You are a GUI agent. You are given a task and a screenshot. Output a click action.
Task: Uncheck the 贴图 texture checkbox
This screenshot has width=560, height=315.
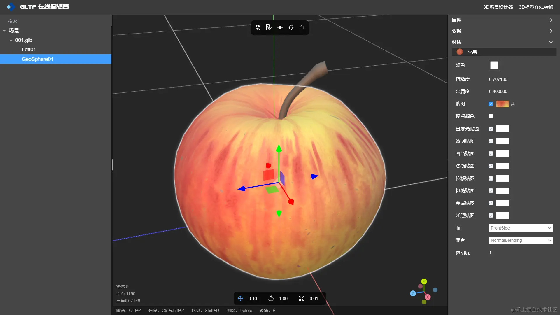click(491, 104)
